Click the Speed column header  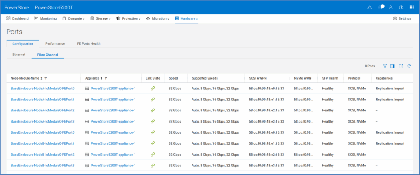click(x=173, y=78)
